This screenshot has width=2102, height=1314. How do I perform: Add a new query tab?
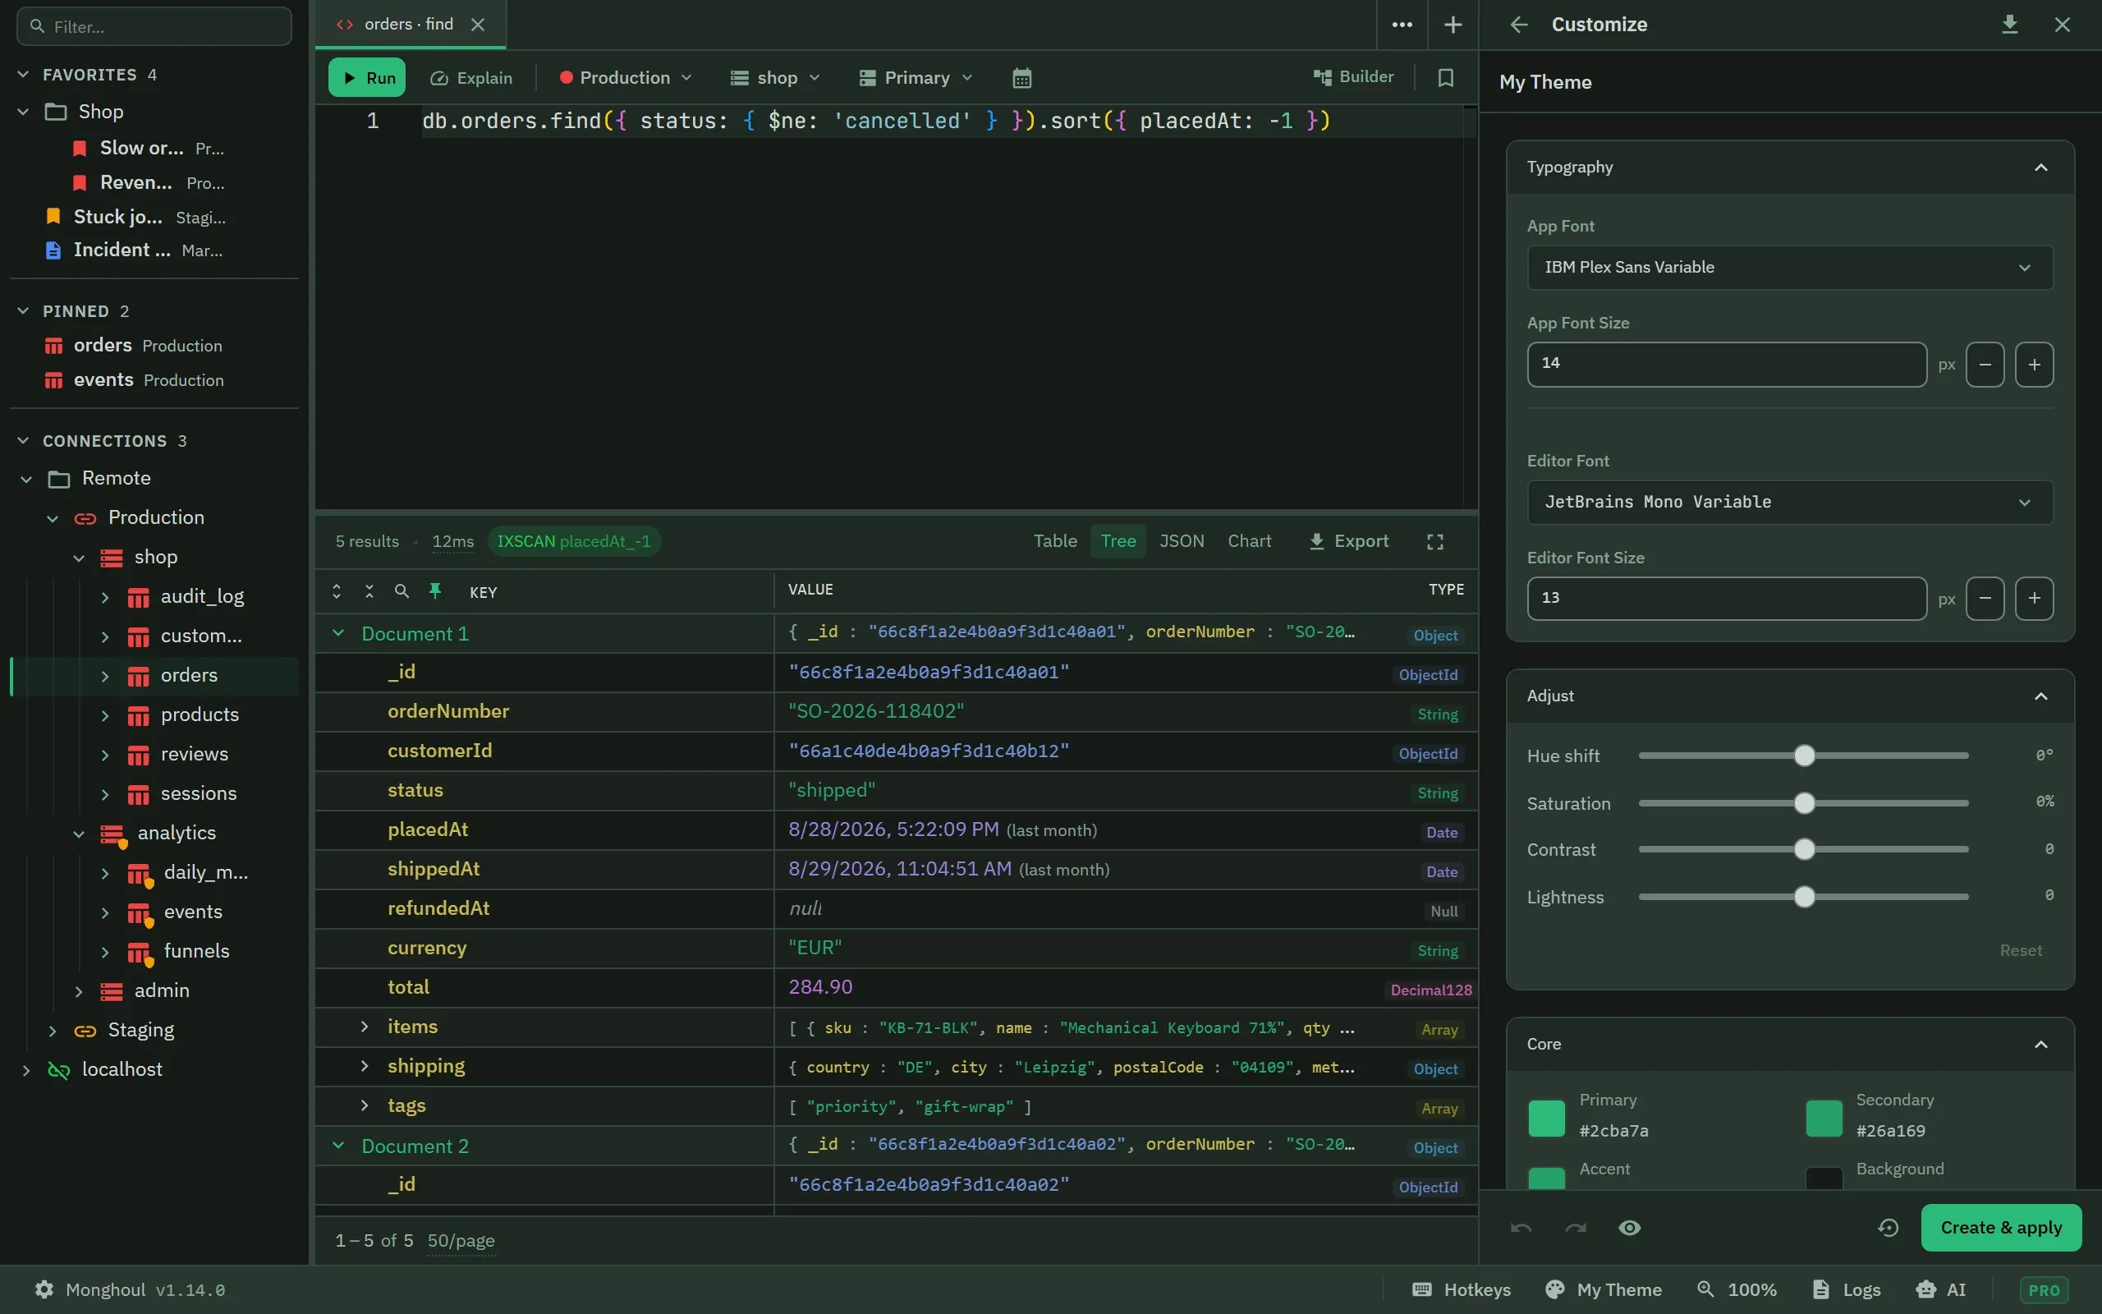tap(1453, 25)
